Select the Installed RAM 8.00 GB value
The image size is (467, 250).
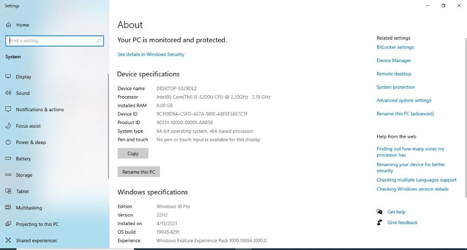(164, 106)
